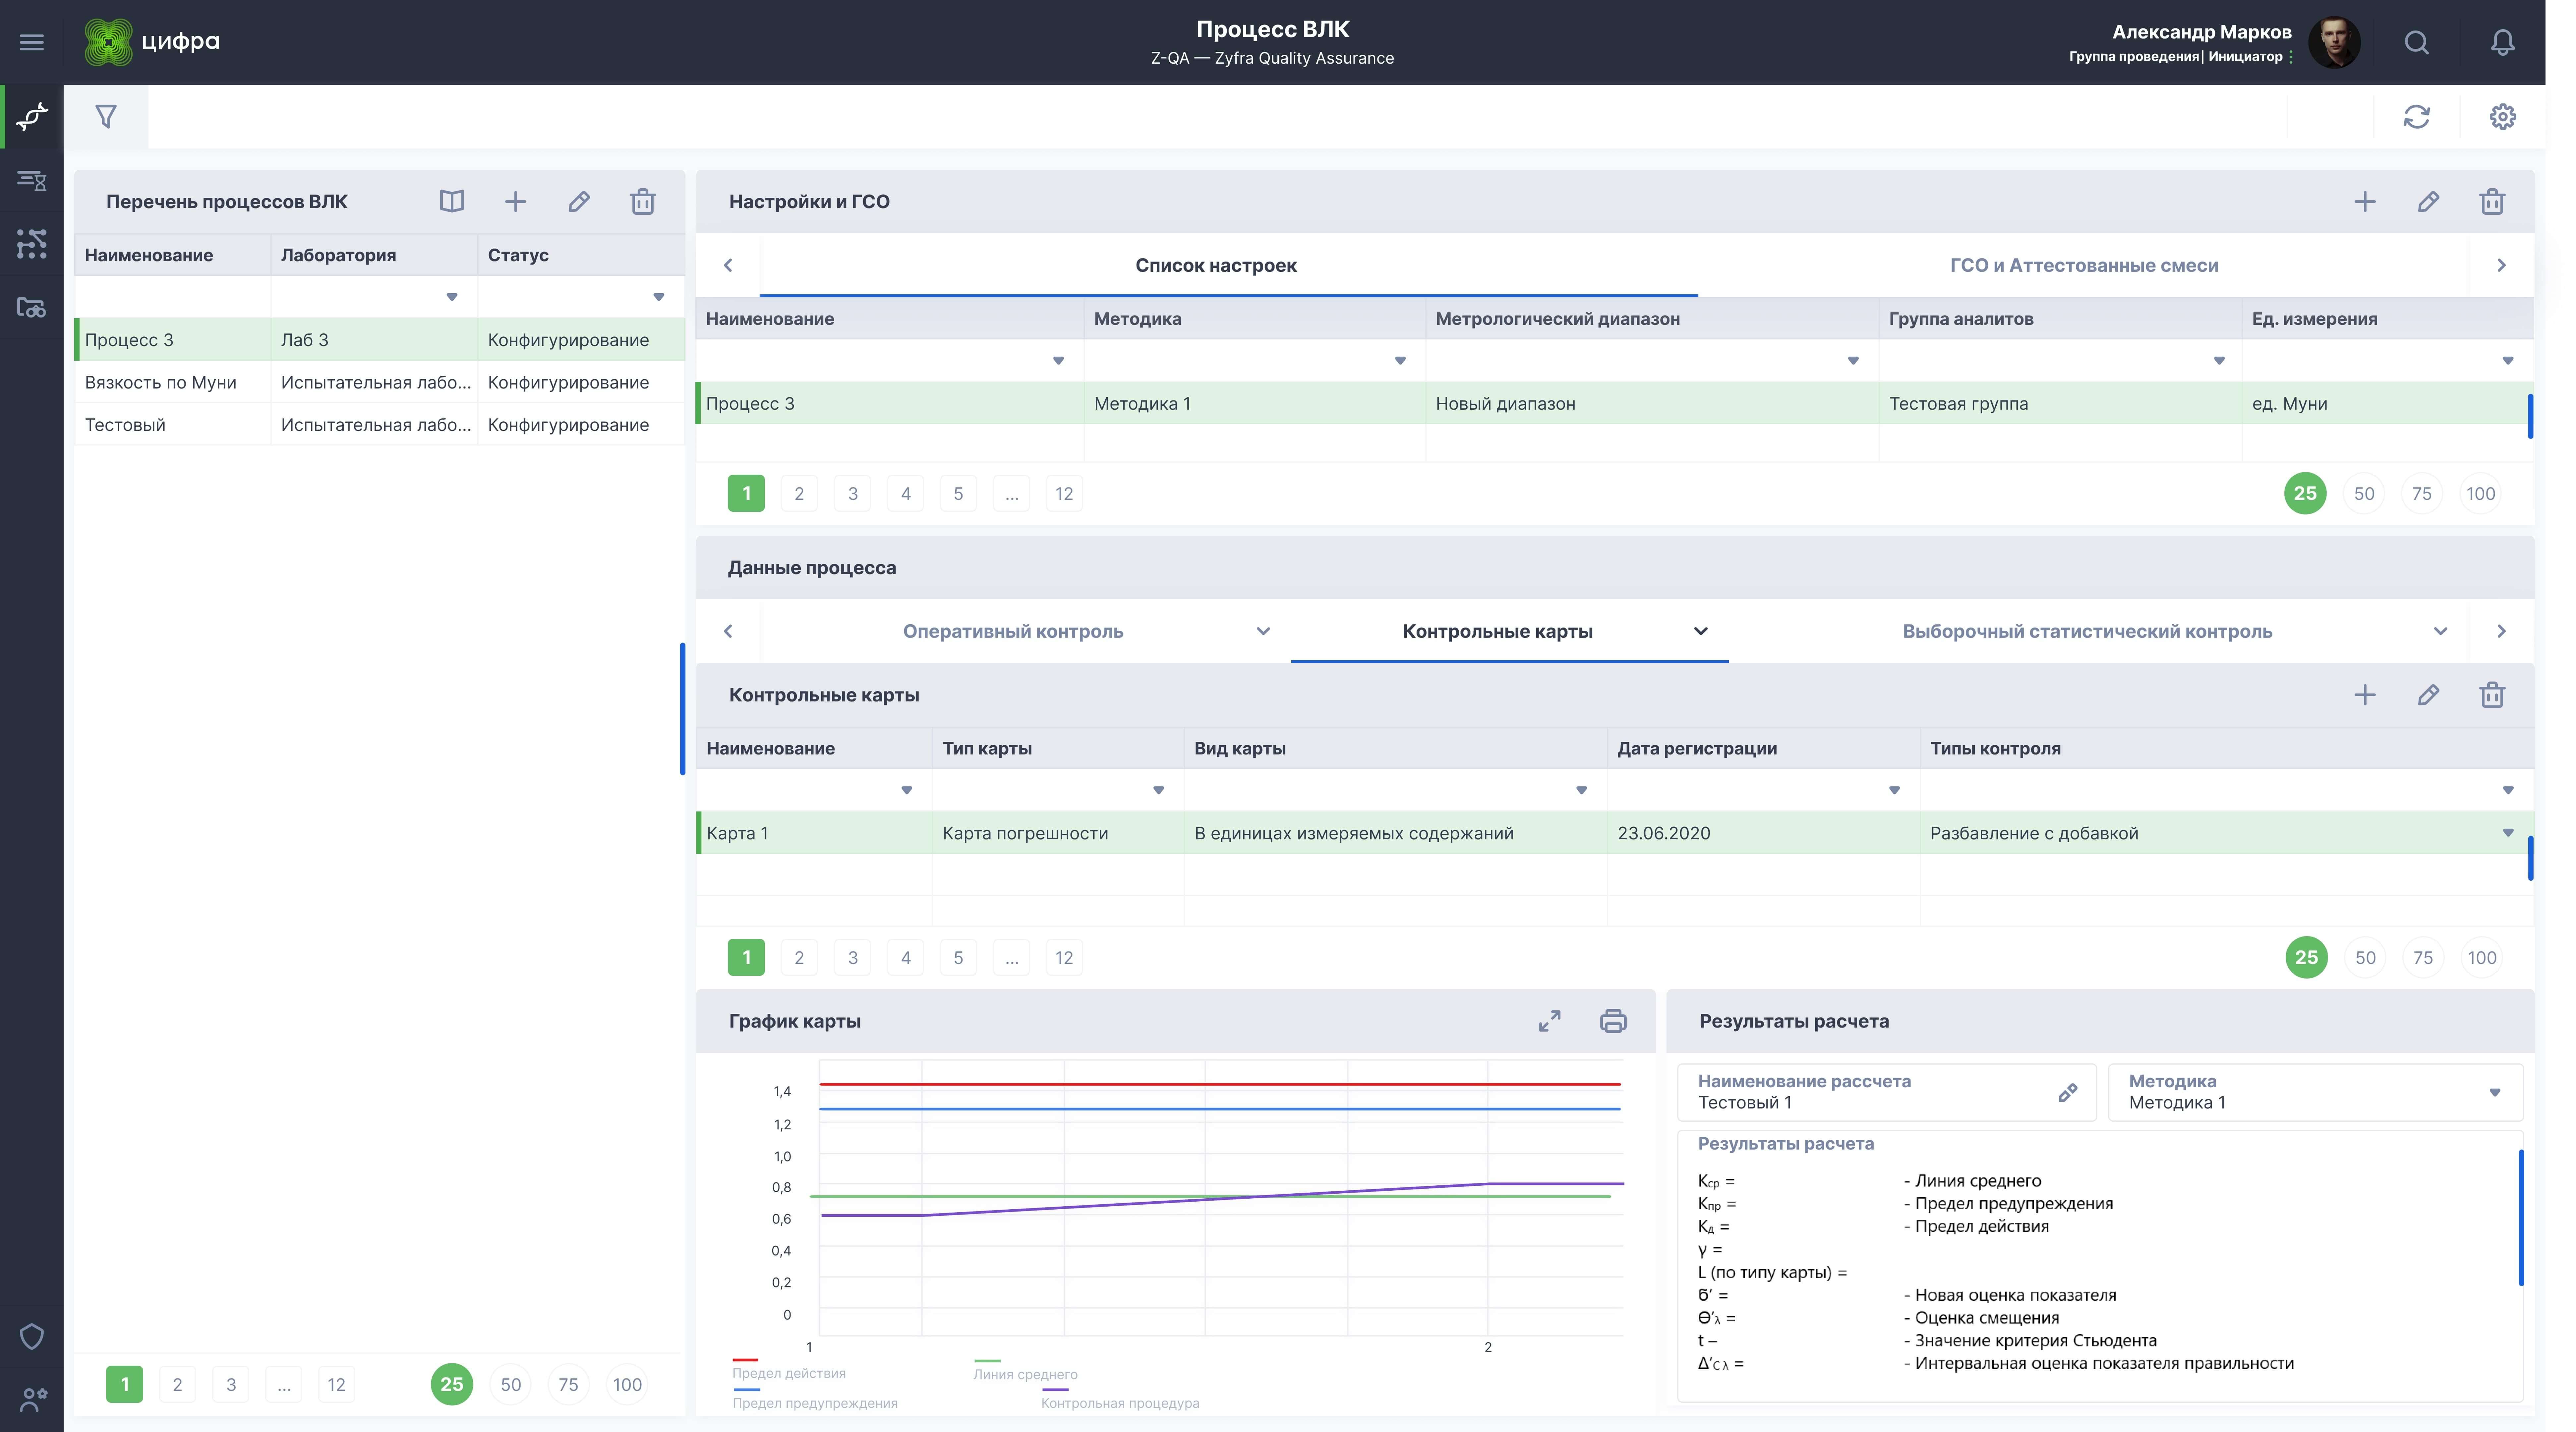Screen dimensions: 2576x1432
Task: Delete setting in Настройки и ГСО
Action: coord(2492,201)
